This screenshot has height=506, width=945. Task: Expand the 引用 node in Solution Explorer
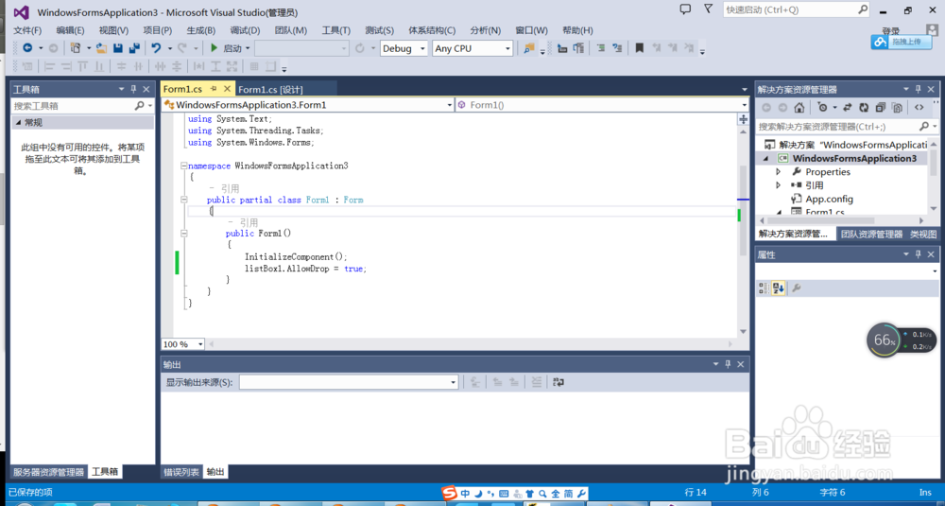[778, 185]
